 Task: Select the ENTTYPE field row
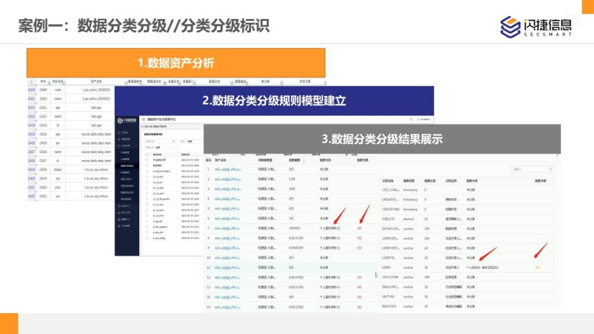coord(468,296)
